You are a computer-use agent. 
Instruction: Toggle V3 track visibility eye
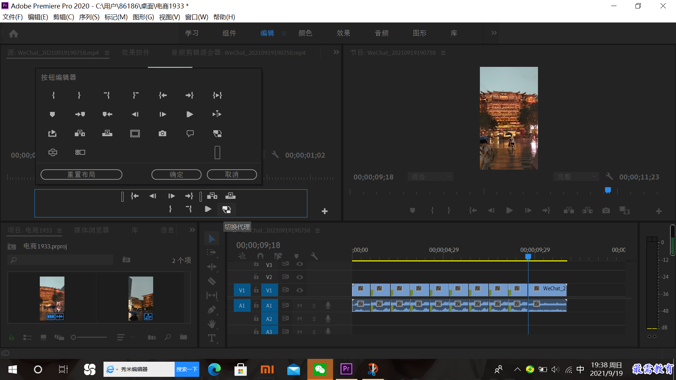coord(300,264)
